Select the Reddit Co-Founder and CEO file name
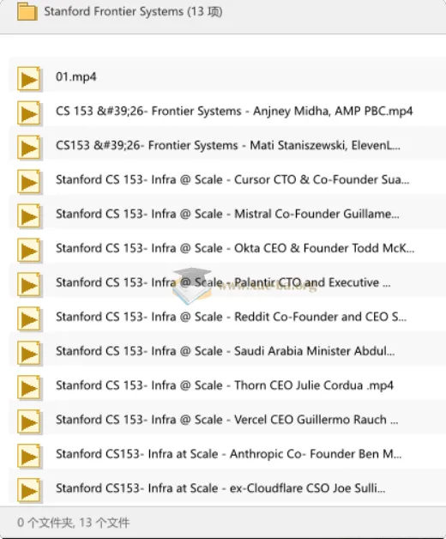Viewport: 446px width, 539px height. point(231,317)
